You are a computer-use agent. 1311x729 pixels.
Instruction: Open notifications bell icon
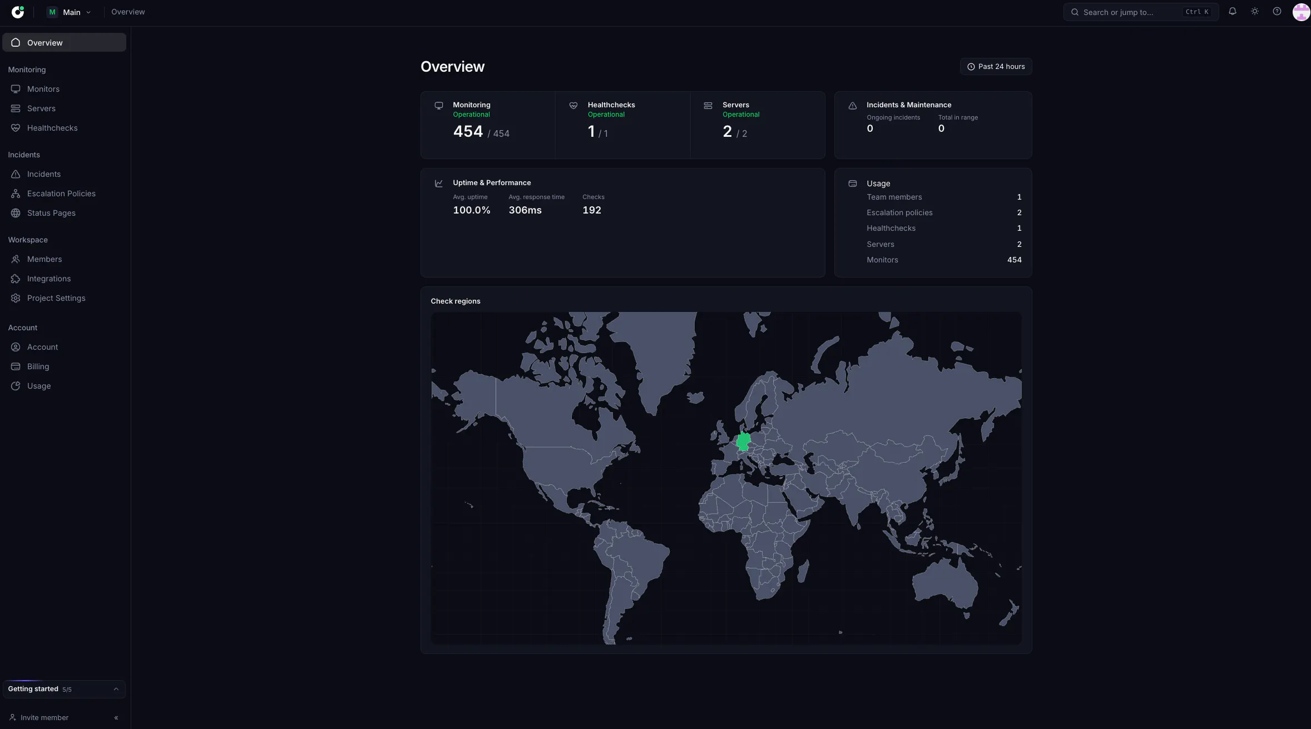(x=1233, y=12)
